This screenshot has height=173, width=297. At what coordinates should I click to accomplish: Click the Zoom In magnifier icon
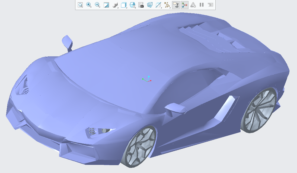coord(89,5)
